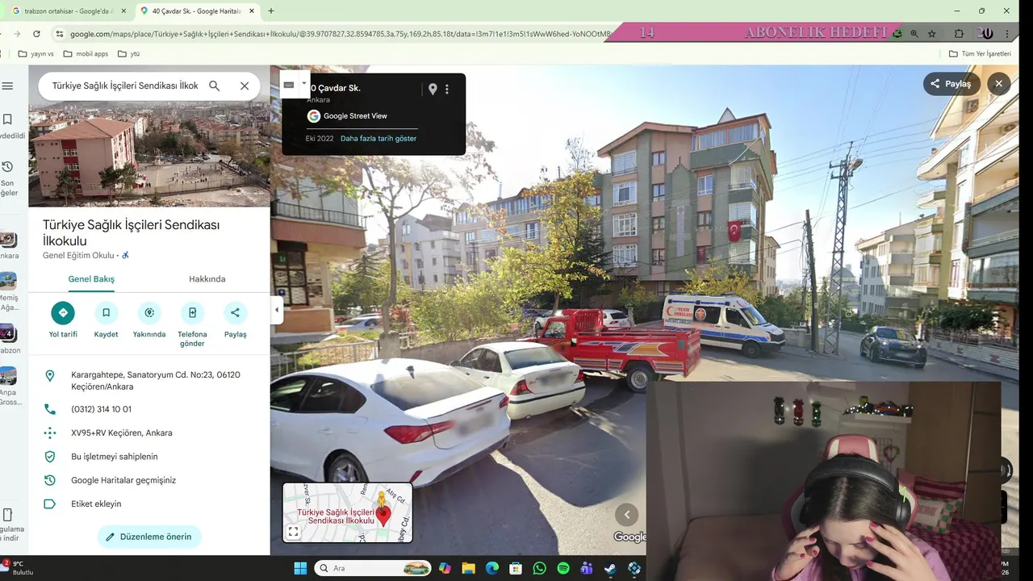The width and height of the screenshot is (1033, 581).
Task: Open Spotify from the taskbar
Action: point(563,568)
